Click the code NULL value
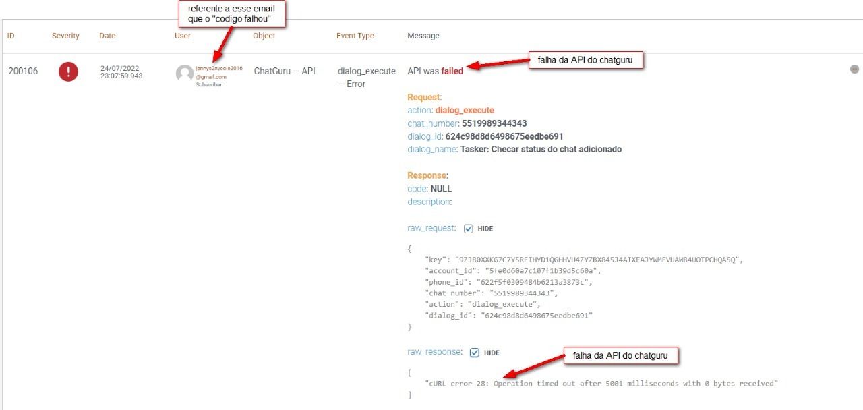Viewport: 863px width, 410px height. pos(441,189)
